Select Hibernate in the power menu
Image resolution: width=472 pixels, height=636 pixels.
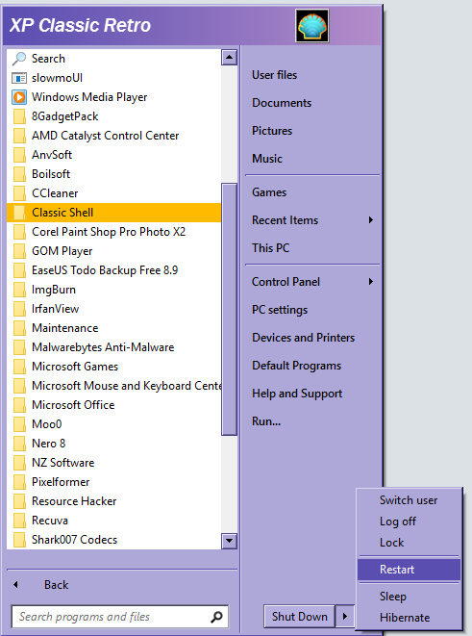(x=410, y=618)
